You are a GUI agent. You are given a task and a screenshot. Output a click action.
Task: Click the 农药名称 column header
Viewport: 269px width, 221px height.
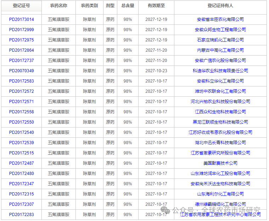coord(59,6)
